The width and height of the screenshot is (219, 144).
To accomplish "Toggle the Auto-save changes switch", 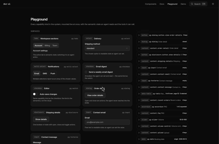I will [x=36, y=94].
